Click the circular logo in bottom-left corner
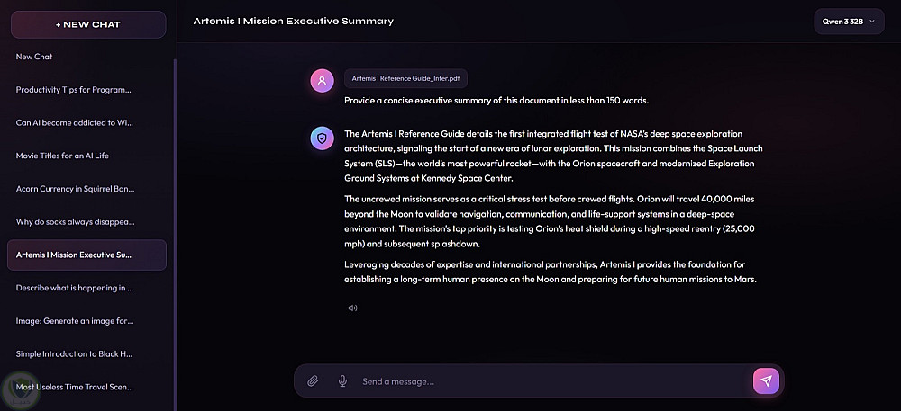This screenshot has width=901, height=411. (x=19, y=389)
